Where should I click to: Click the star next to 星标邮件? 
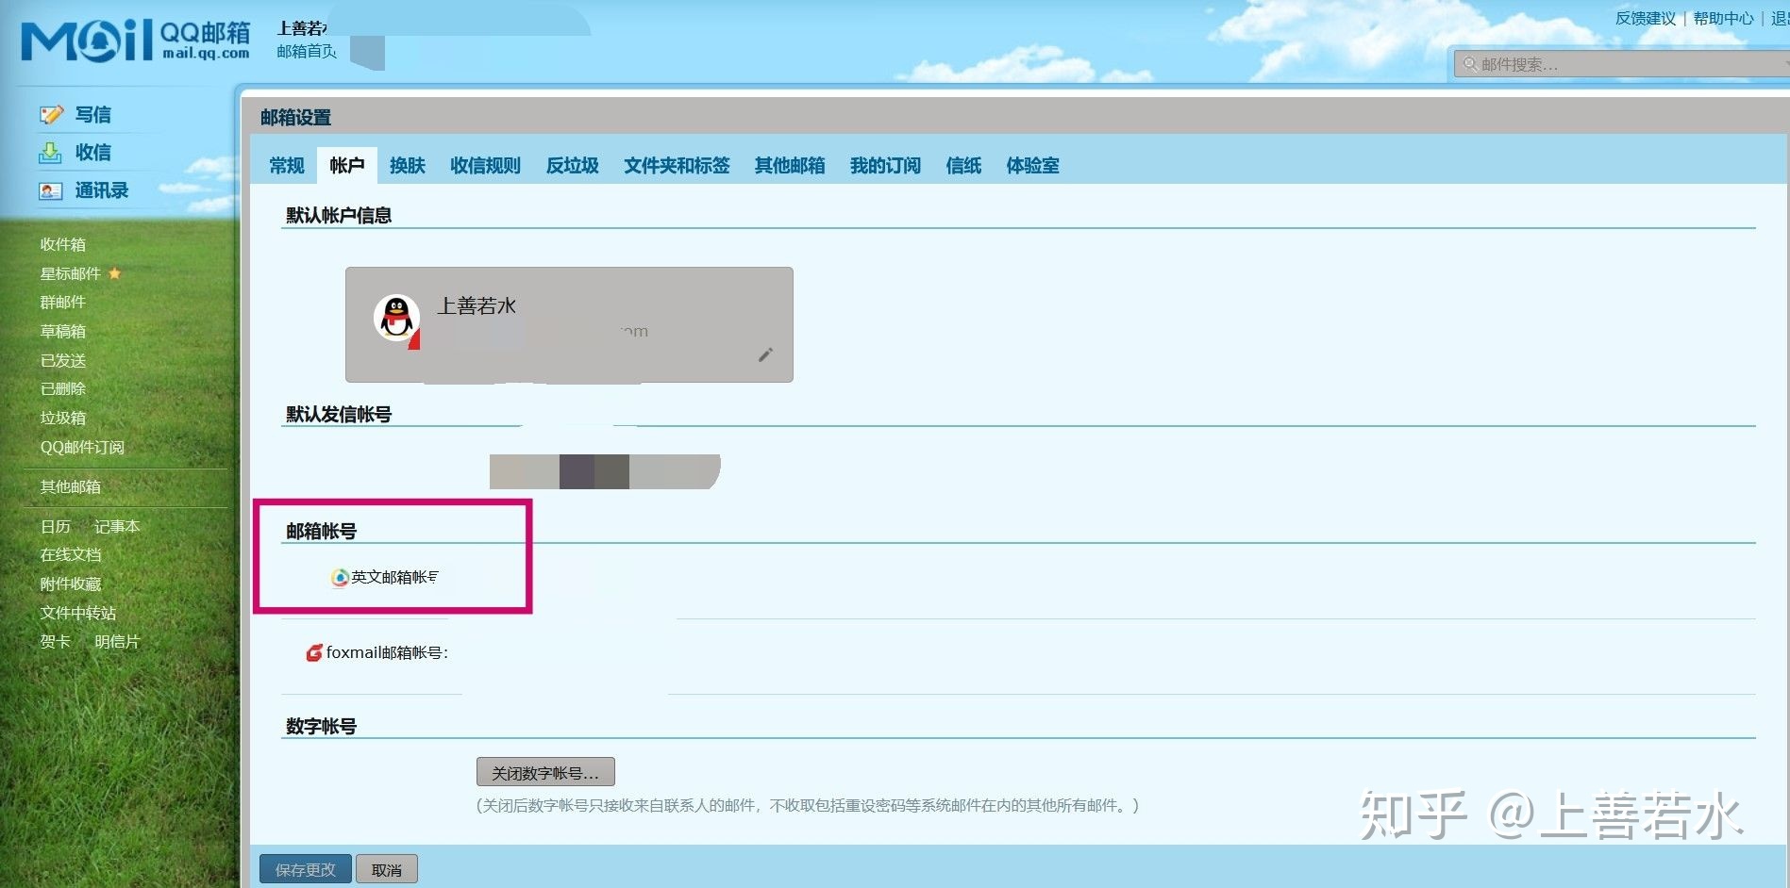pos(115,273)
